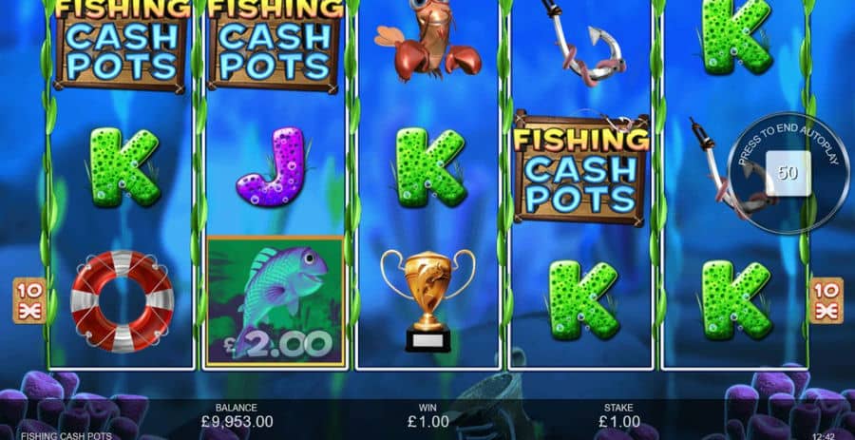Click the Win £1.00 display
The image size is (855, 440).
pos(428,416)
